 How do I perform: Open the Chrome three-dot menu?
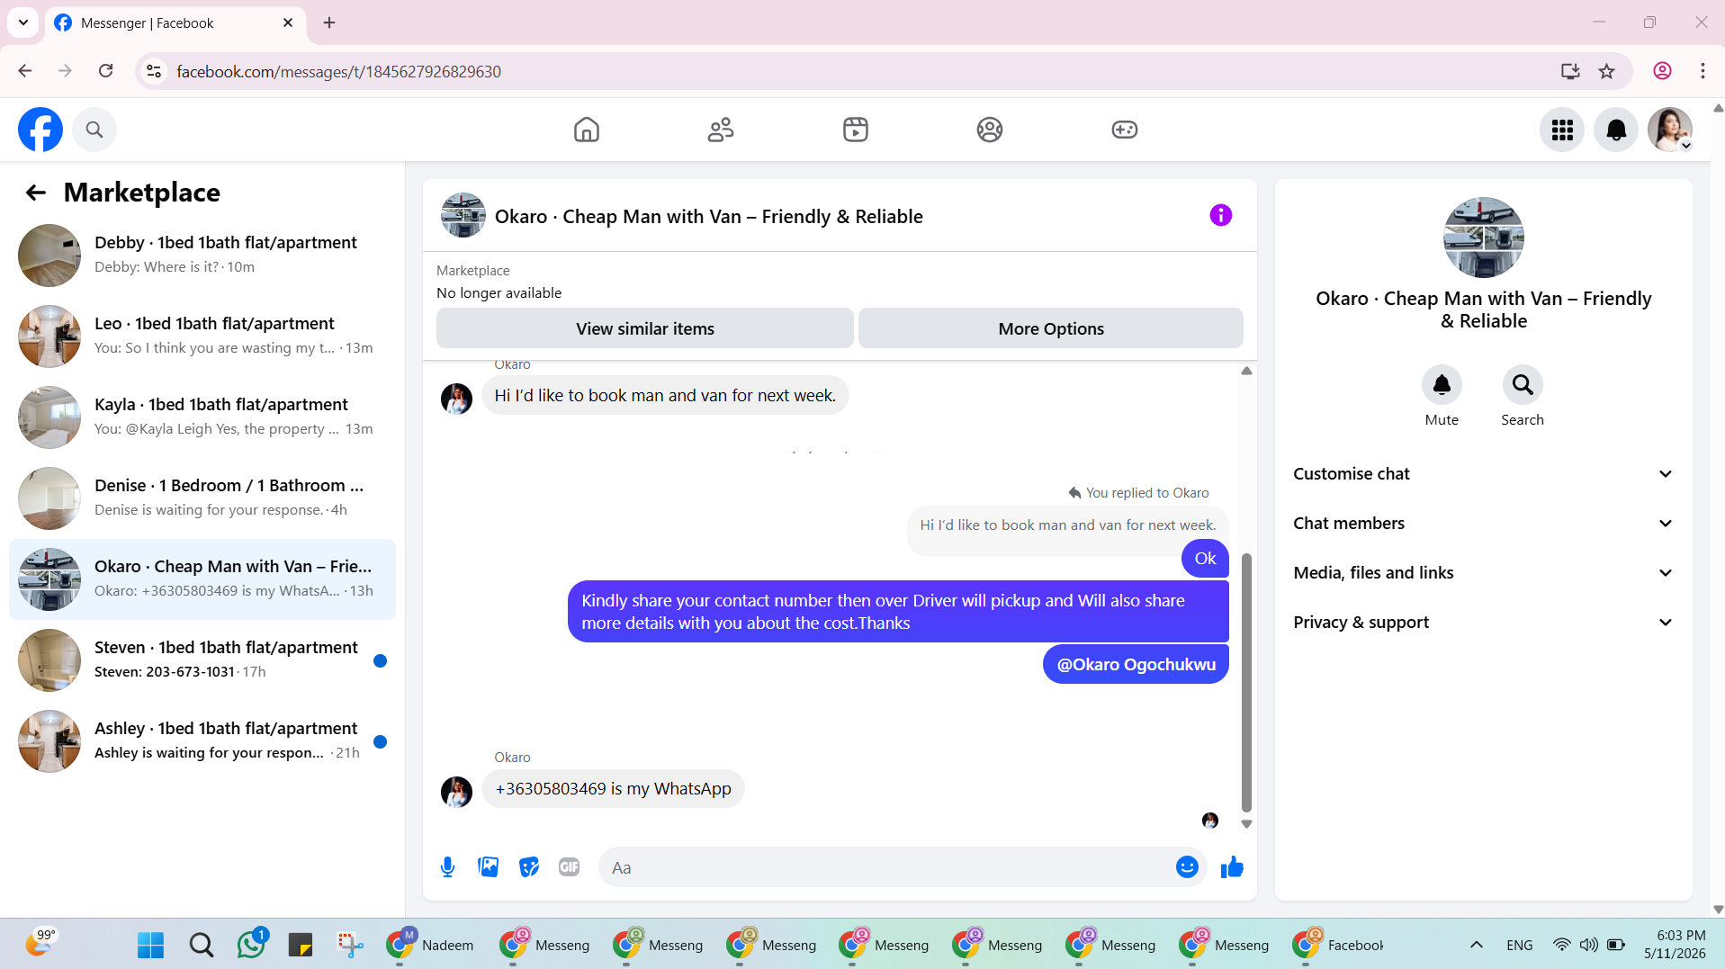click(x=1703, y=71)
